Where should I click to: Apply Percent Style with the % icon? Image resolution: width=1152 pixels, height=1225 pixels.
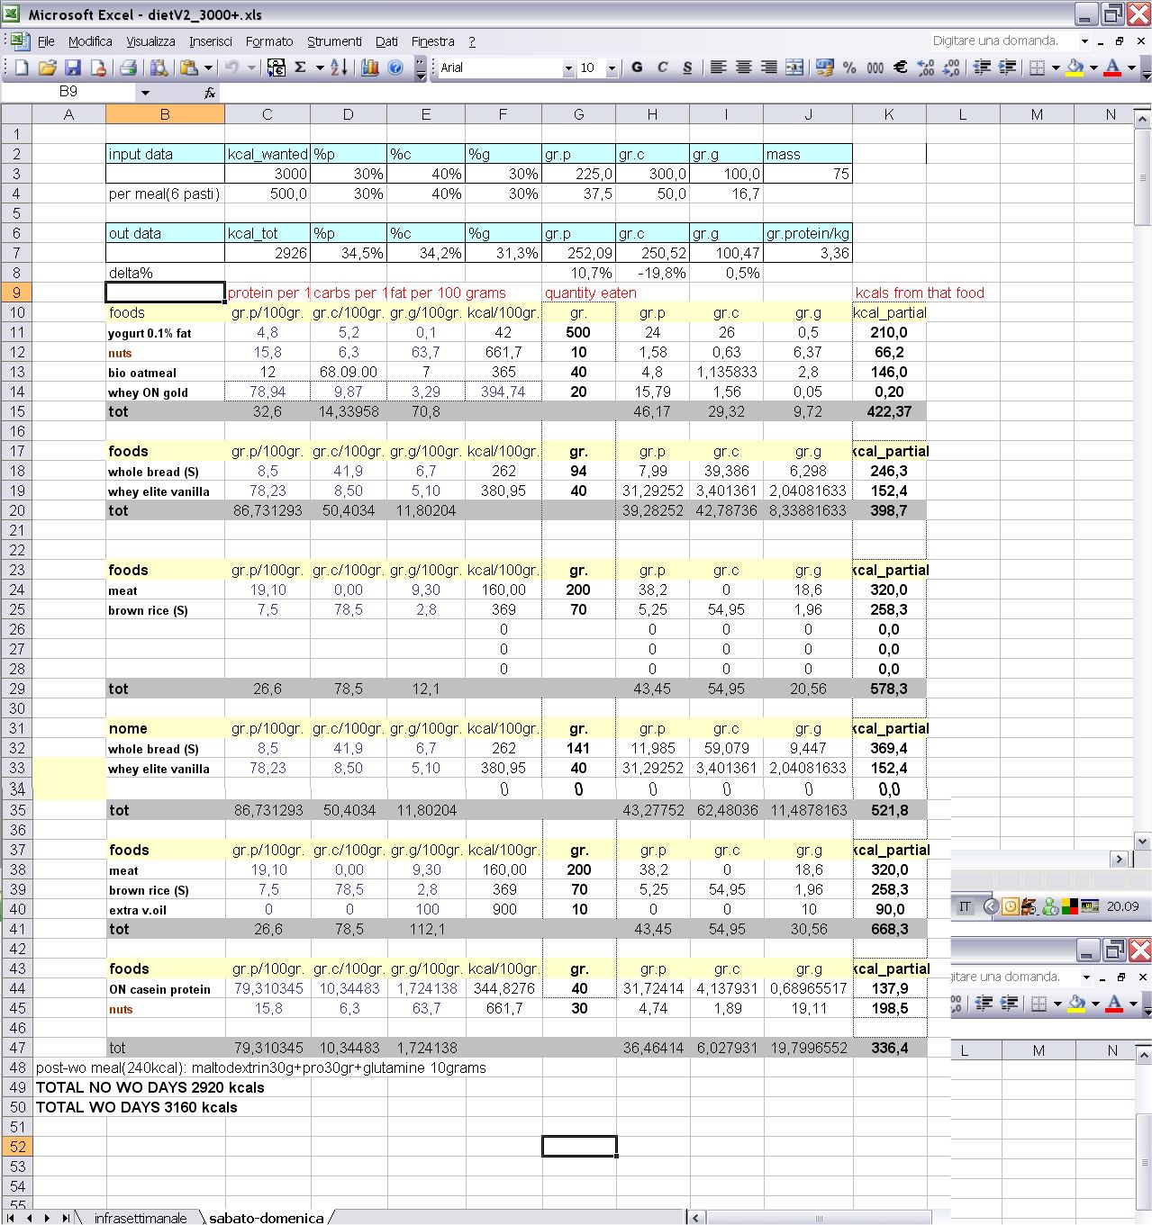coord(849,68)
